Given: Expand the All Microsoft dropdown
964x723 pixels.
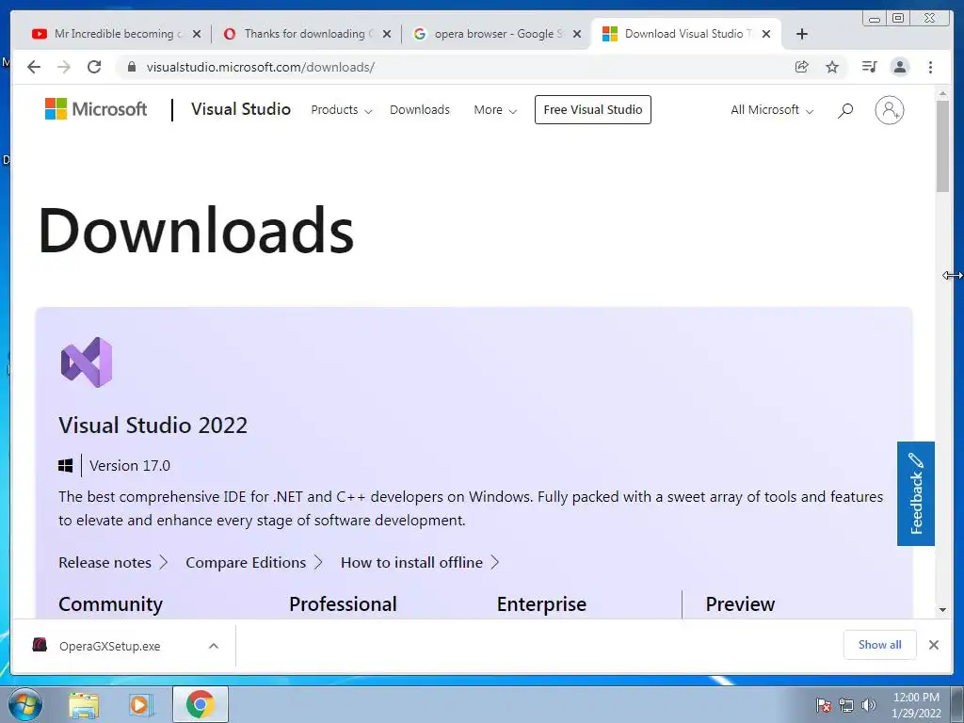Looking at the screenshot, I should click(772, 110).
